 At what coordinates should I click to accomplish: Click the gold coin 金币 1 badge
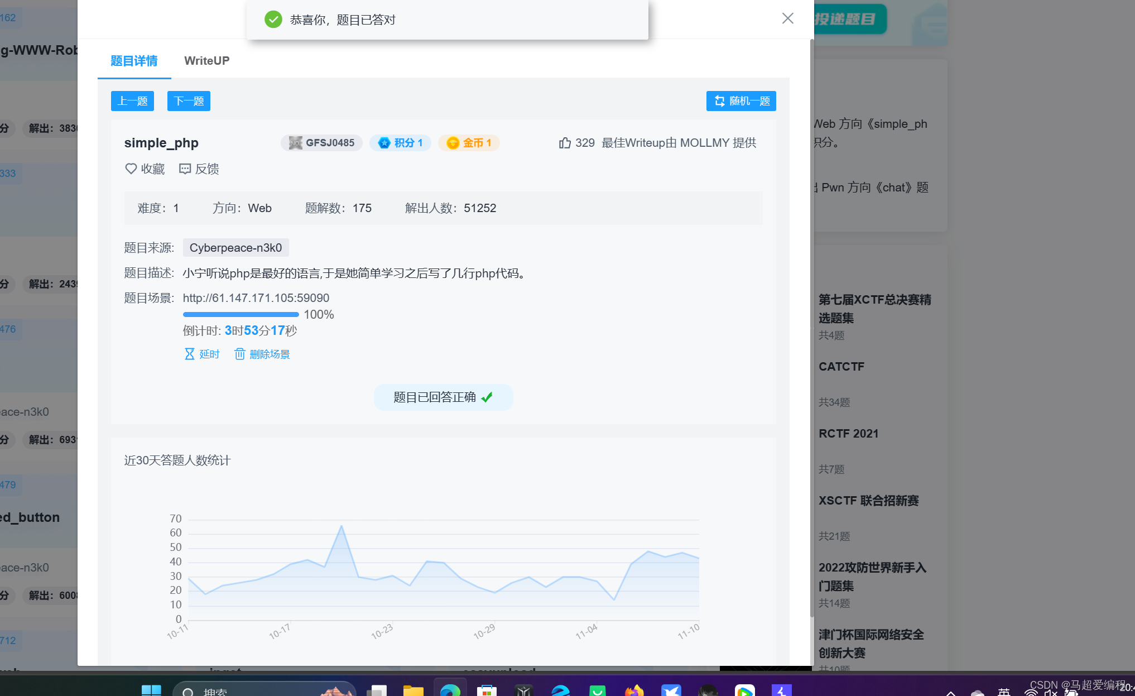[469, 143]
